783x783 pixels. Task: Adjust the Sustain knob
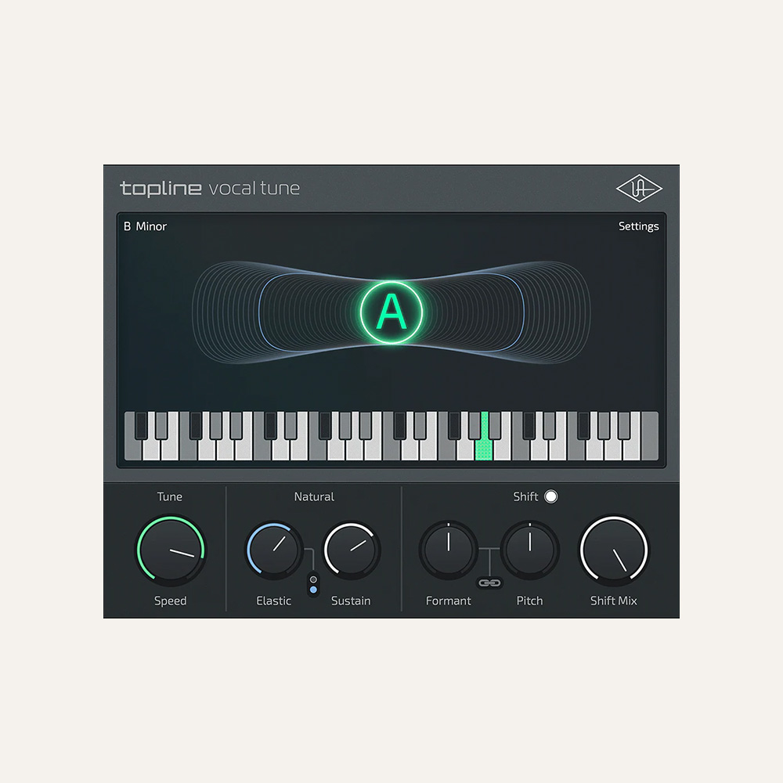(x=352, y=550)
